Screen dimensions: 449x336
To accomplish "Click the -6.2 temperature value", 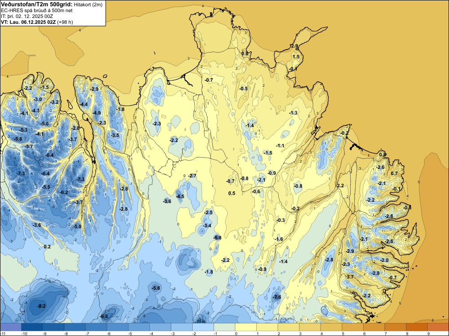I will click(x=64, y=193).
